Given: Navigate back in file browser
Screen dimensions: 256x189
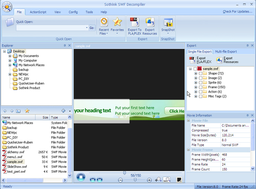Looking at the screenshot, I should tap(5, 111).
